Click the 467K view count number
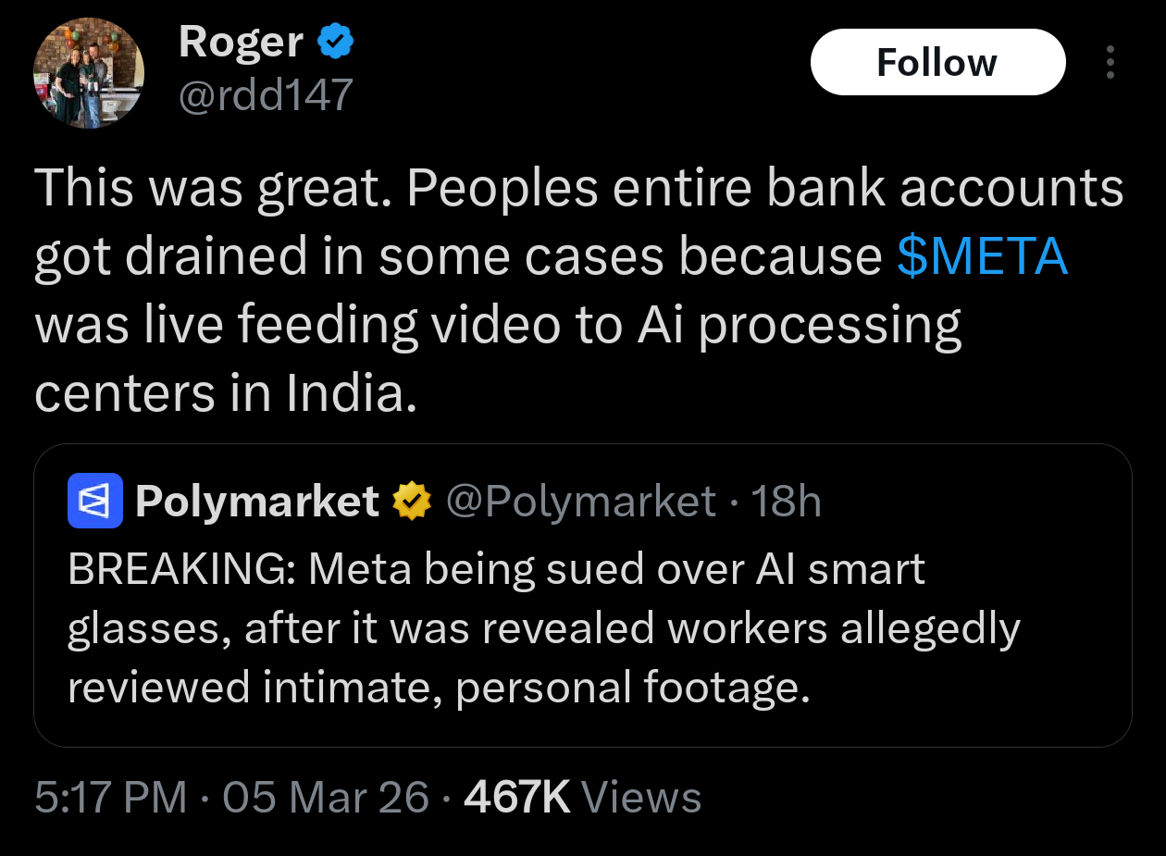Viewport: 1166px width, 856px height. pyautogui.click(x=516, y=797)
